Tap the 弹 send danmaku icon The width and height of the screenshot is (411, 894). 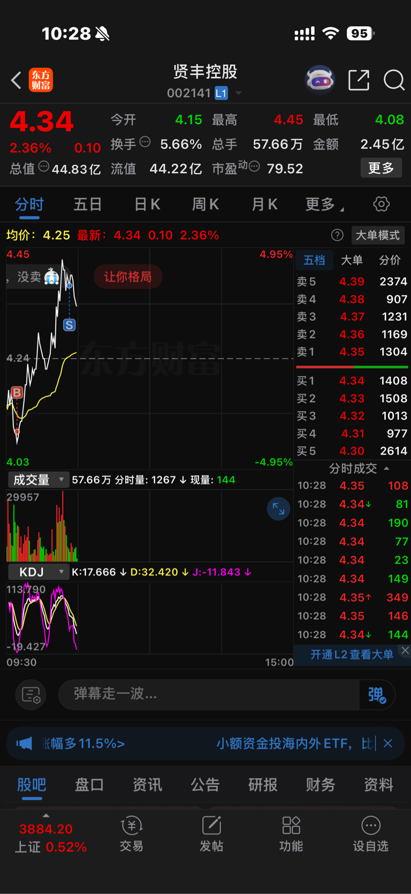coord(377,695)
